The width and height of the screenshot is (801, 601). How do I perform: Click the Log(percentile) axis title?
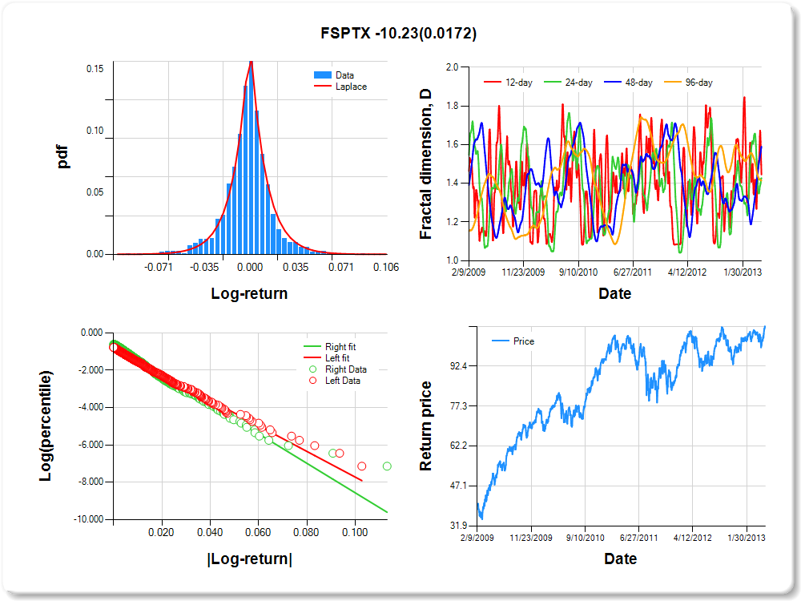click(45, 426)
